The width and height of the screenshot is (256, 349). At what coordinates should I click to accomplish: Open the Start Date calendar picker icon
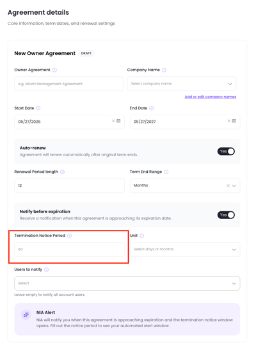118,121
